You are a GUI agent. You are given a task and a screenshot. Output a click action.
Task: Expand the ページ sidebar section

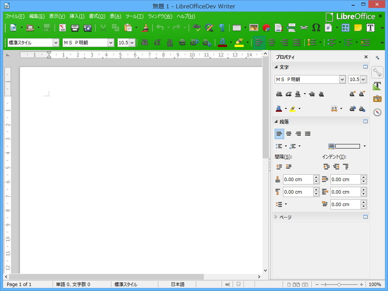tap(276, 217)
